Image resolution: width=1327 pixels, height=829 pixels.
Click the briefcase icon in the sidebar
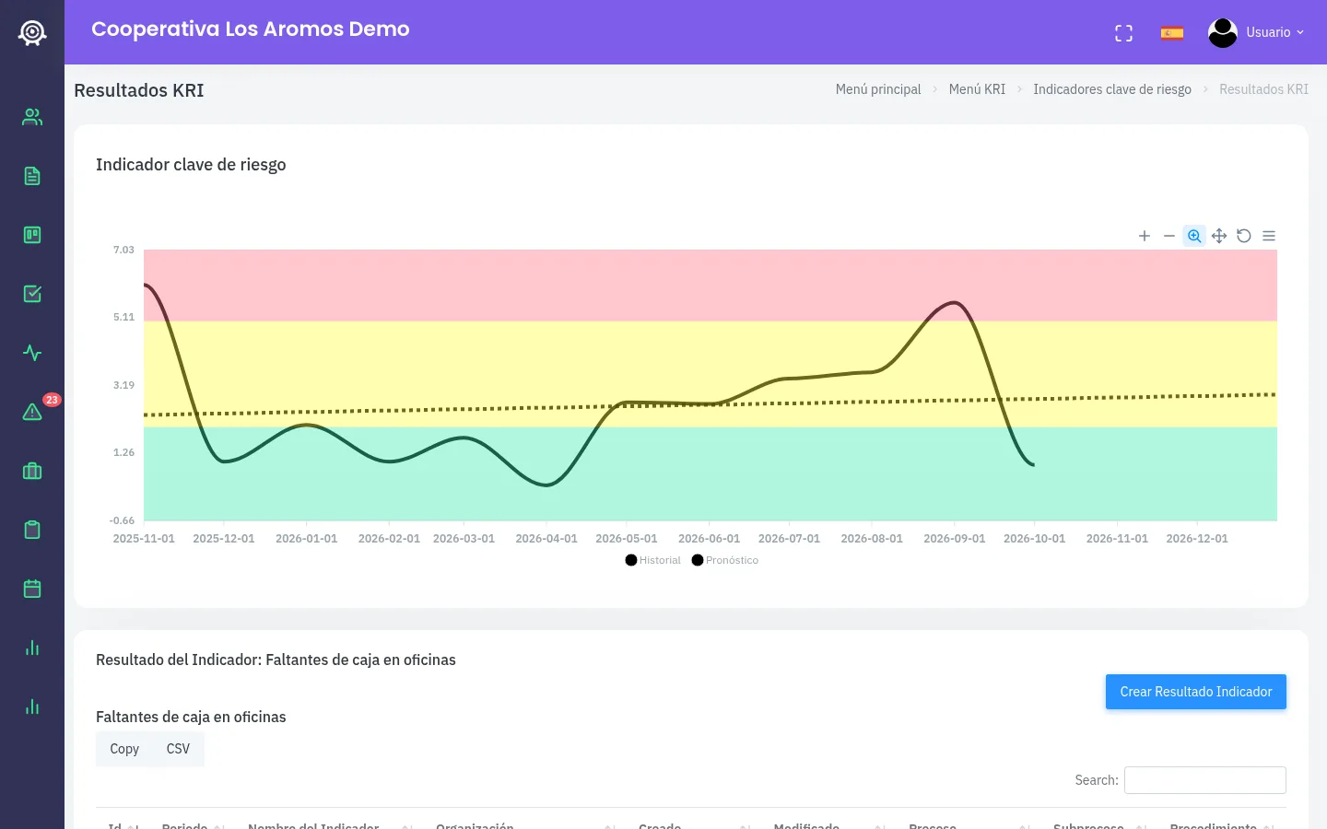[32, 471]
